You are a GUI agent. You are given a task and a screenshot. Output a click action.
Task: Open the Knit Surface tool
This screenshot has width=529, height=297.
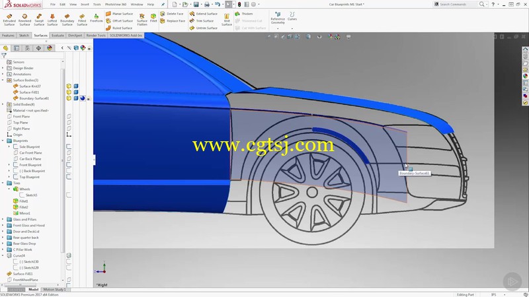click(226, 20)
